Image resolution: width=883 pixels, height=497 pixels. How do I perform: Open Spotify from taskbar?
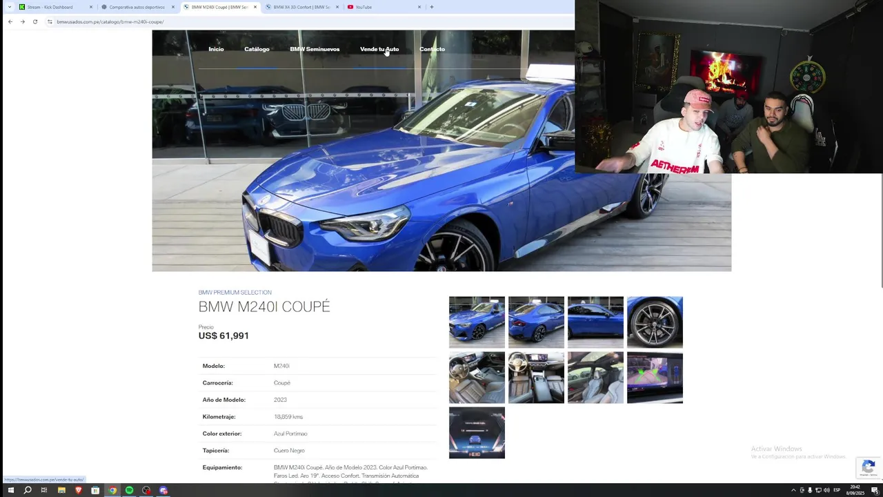click(x=129, y=490)
